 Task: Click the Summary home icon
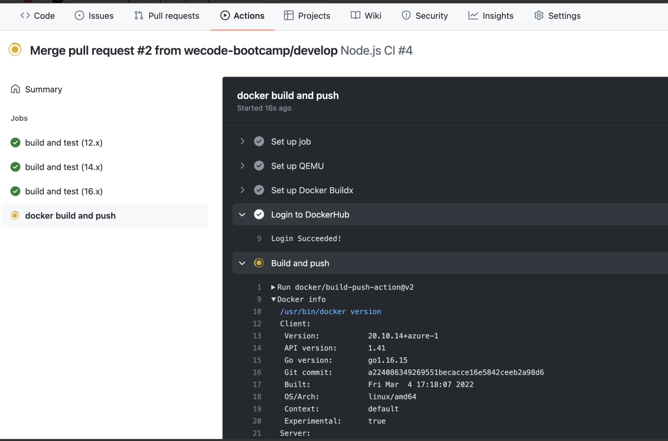(x=15, y=89)
